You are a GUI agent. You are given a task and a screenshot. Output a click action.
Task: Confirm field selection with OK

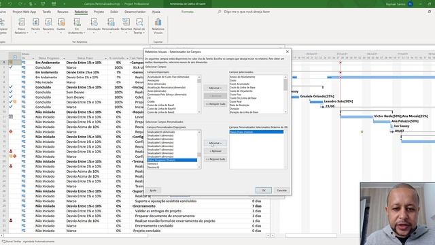coord(263,191)
